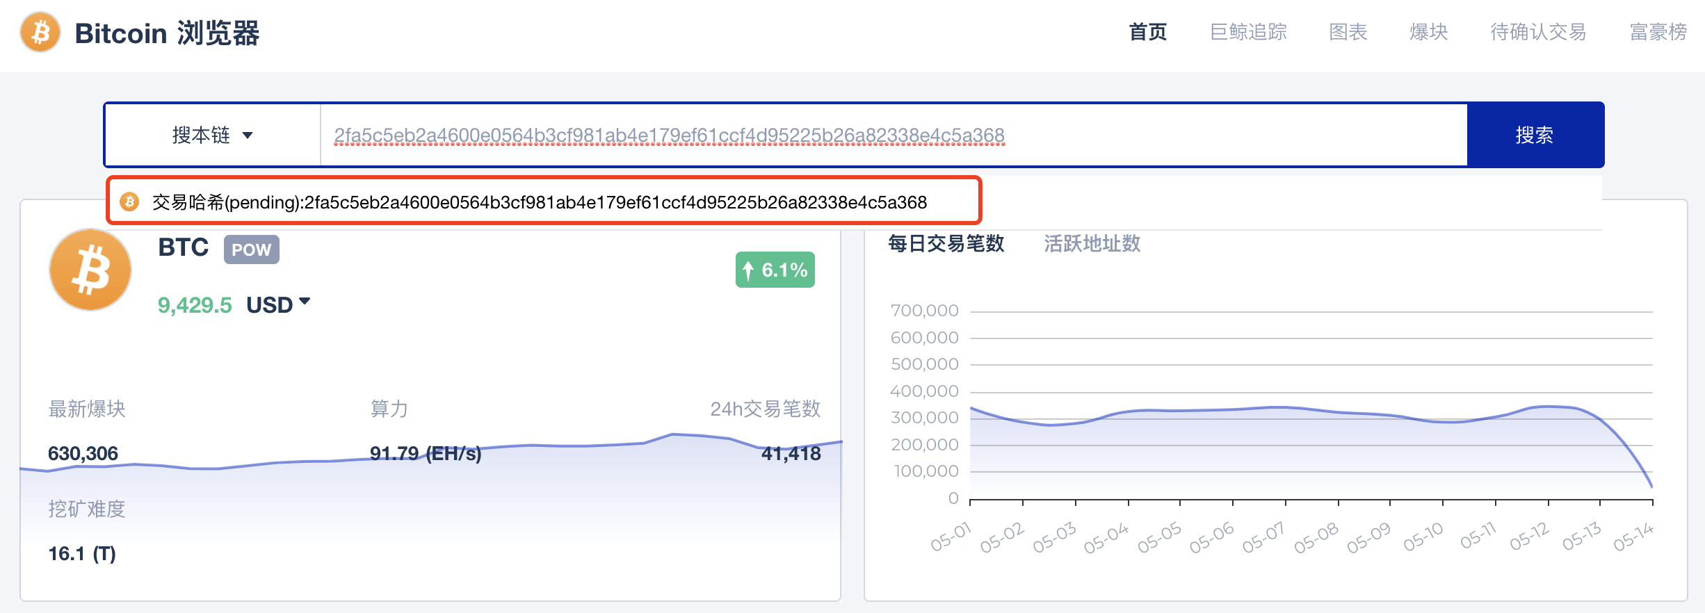Image resolution: width=1705 pixels, height=613 pixels.
Task: Go to the 首页 nav item
Action: [1147, 32]
